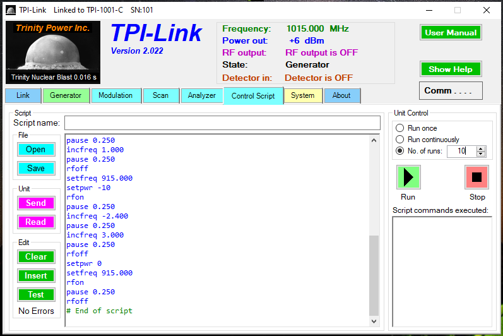The image size is (503, 336).
Task: Click the 'Version 2.022' label
Action: point(137,51)
